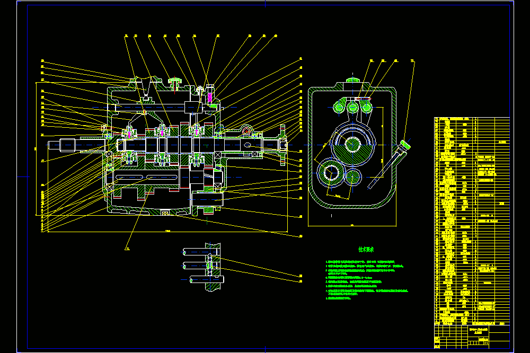Select the overall length dimension below main view
530x353 pixels.
[167, 232]
